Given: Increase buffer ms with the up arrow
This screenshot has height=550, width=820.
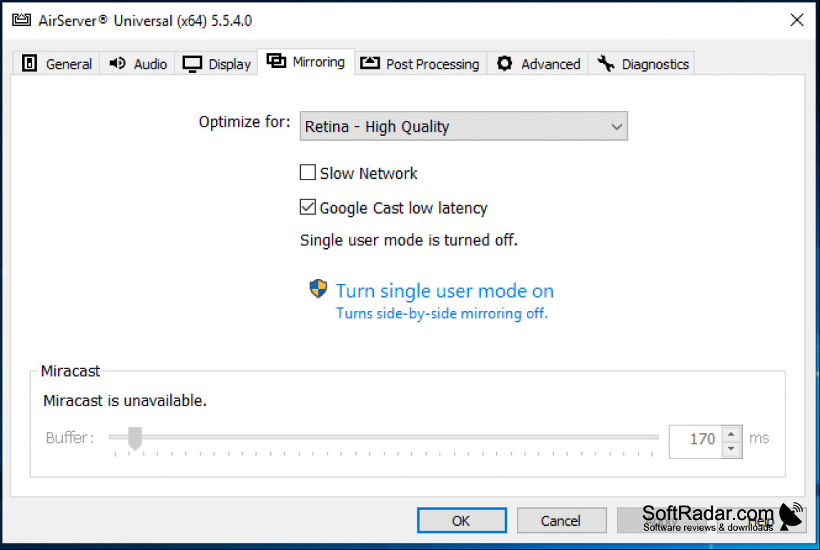Looking at the screenshot, I should coord(731,434).
